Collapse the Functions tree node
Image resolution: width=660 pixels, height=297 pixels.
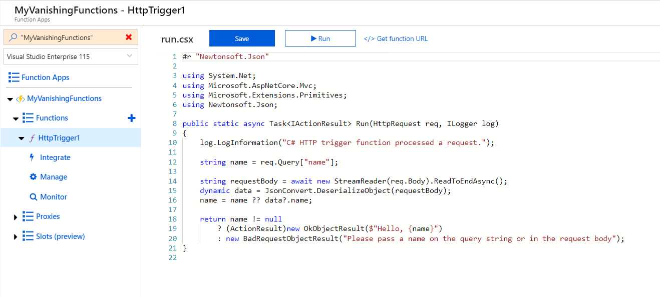coord(17,119)
